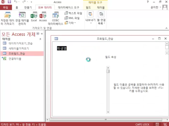
Task: Import an XML 파일
Action: tap(72, 18)
